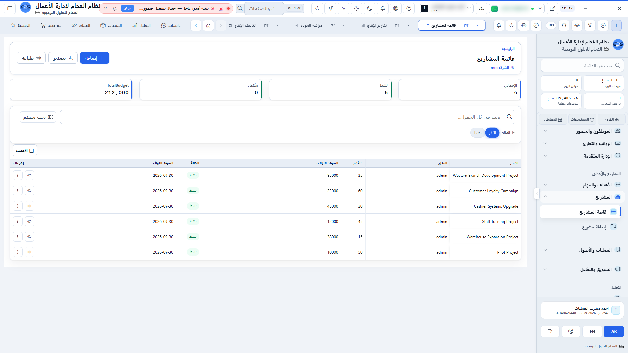Toggle dark mode moon icon in top bar
The image size is (628, 353).
pyautogui.click(x=370, y=8)
